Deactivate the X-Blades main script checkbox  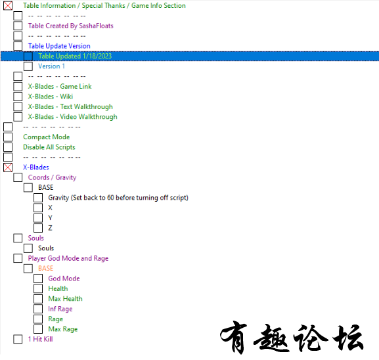pyautogui.click(x=8, y=168)
